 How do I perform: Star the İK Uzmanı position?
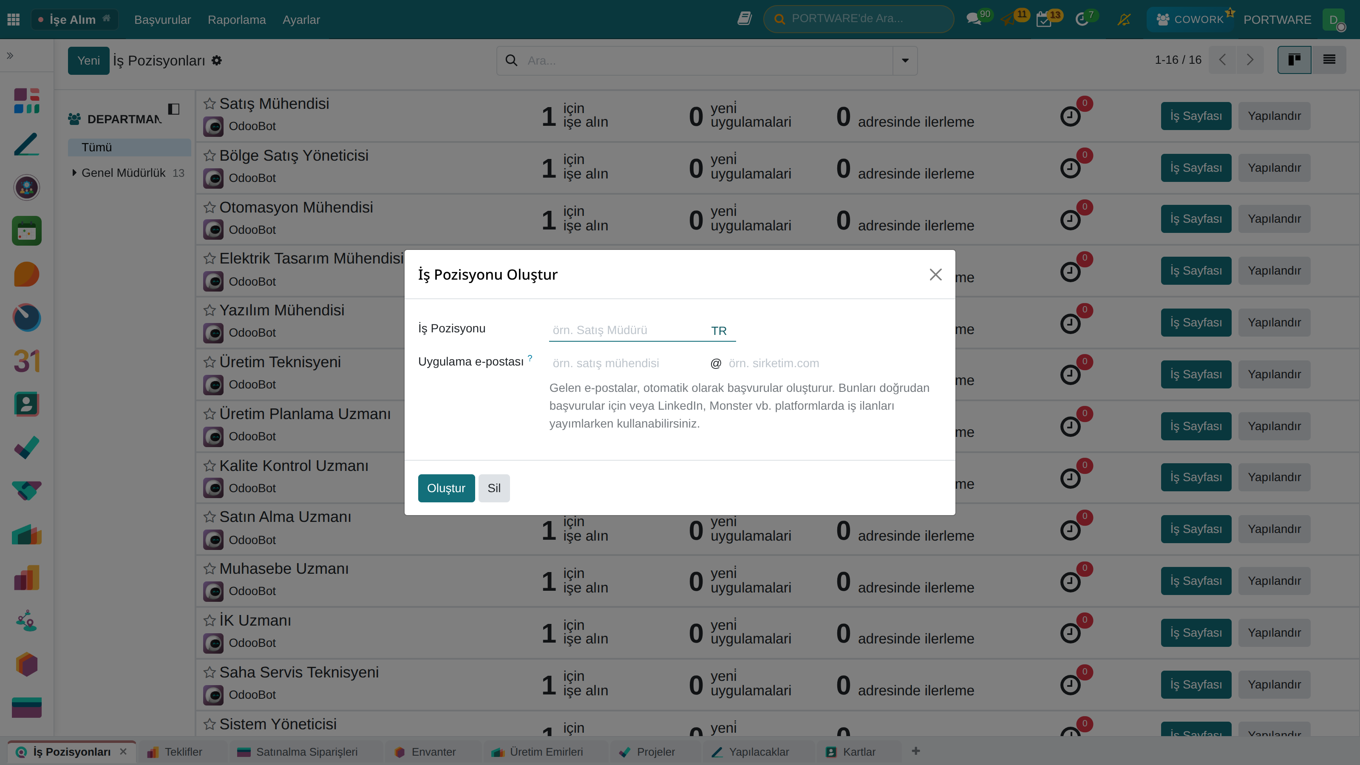pos(210,620)
